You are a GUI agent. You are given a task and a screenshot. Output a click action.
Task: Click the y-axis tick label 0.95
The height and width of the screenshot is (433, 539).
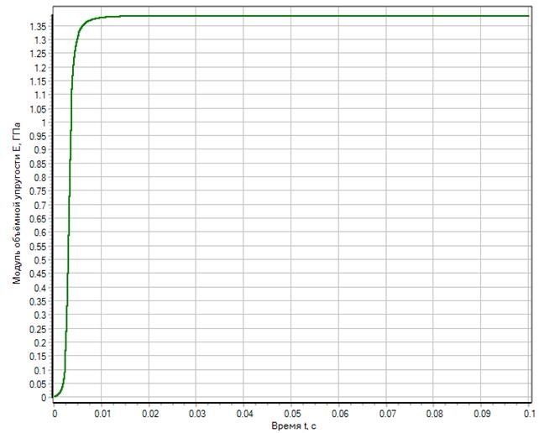click(38, 137)
